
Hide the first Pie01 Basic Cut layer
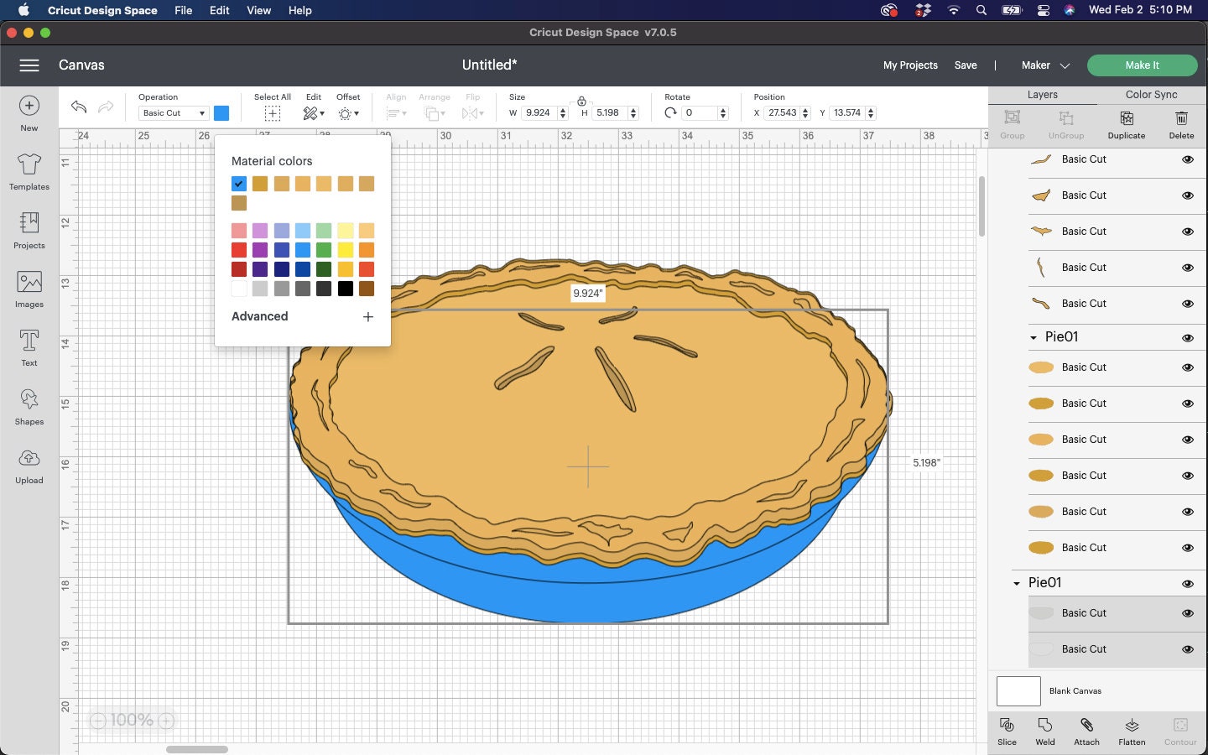point(1189,367)
